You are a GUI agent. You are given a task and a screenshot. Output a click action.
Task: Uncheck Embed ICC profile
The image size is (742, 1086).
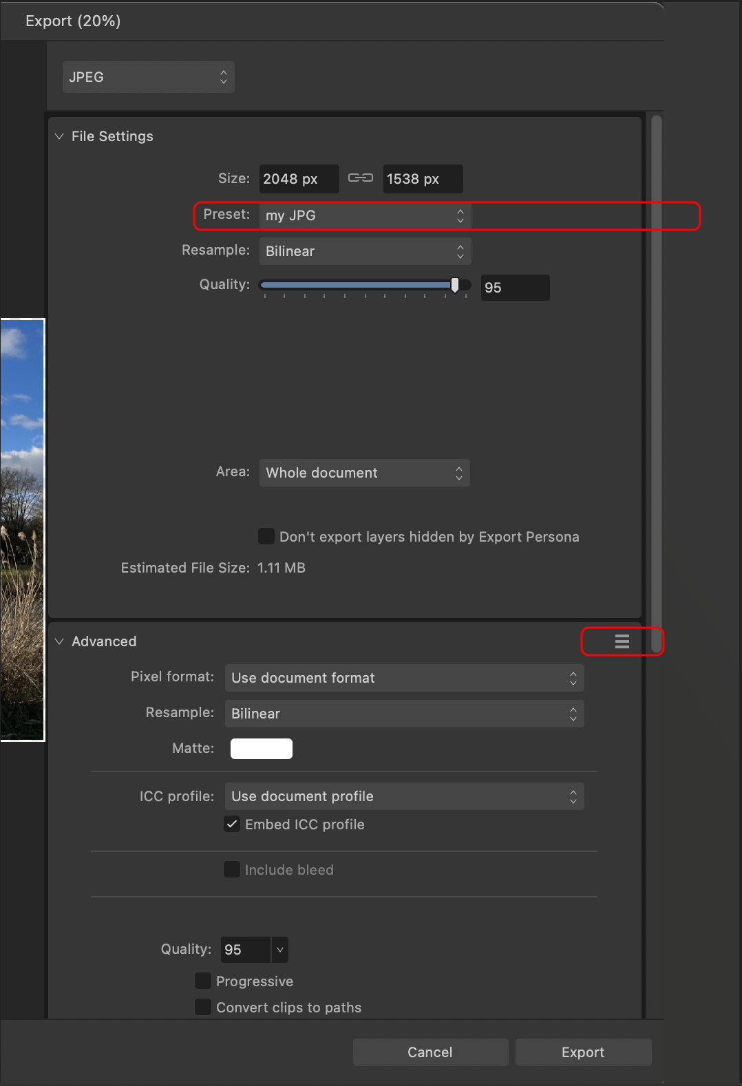tap(232, 824)
